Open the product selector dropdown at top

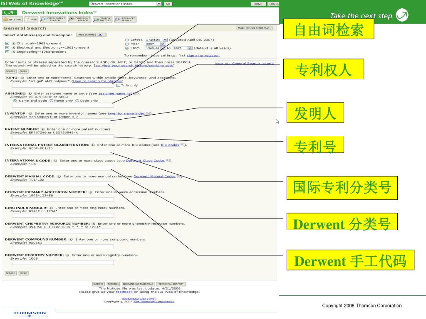point(125,4)
